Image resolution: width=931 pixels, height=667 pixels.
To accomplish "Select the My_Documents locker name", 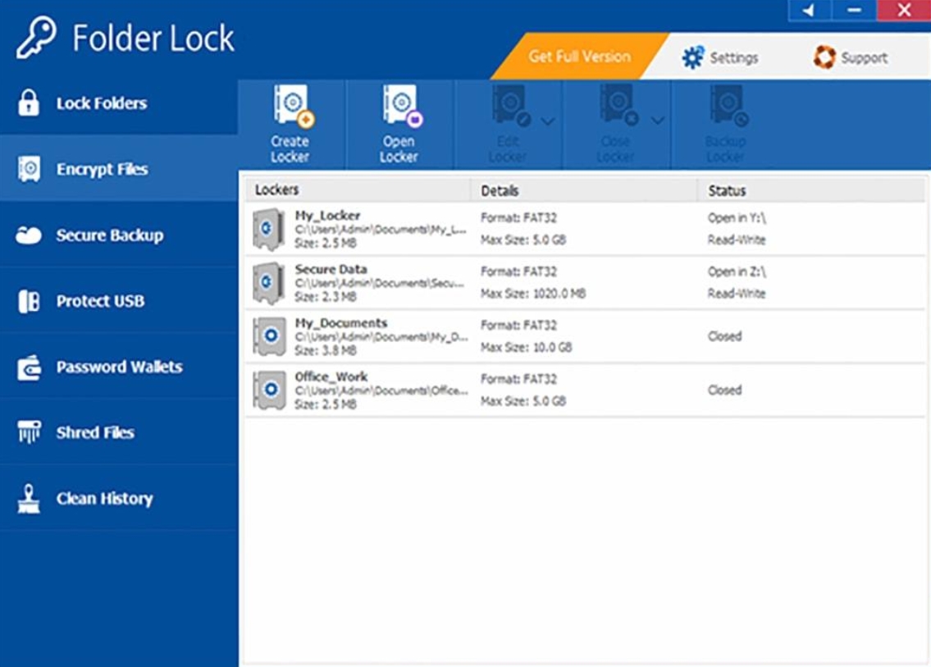I will (x=340, y=323).
